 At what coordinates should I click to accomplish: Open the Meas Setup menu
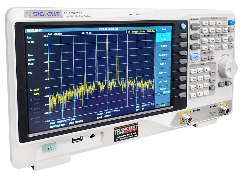point(212,58)
